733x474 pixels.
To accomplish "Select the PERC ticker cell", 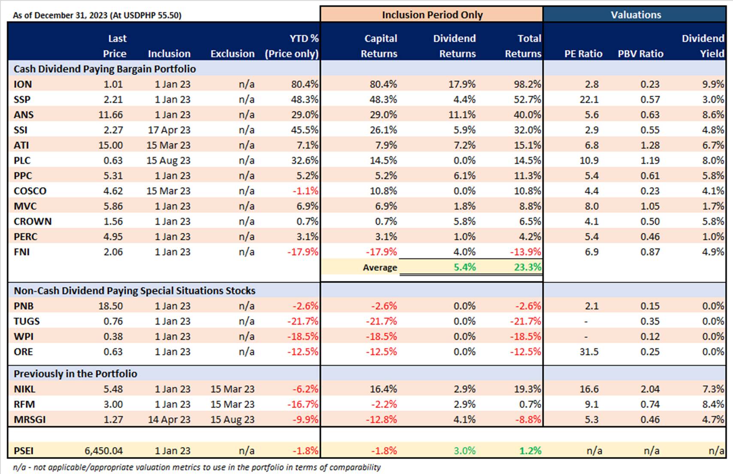I will tap(25, 236).
